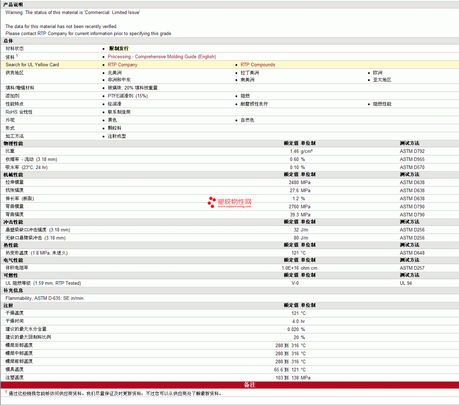Open the RTP Company UL Yellow Card link
Viewport: 459px width, 405px height.
(122, 65)
